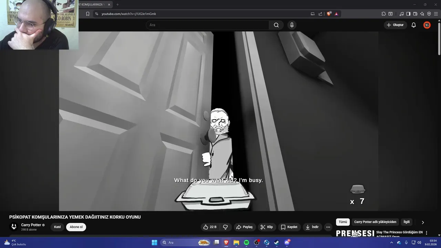Subscribe with Abone ol button
This screenshot has width=441, height=248.
point(76,227)
